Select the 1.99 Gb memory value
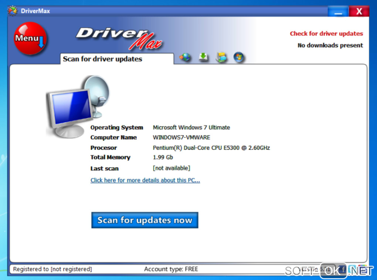 [163, 157]
